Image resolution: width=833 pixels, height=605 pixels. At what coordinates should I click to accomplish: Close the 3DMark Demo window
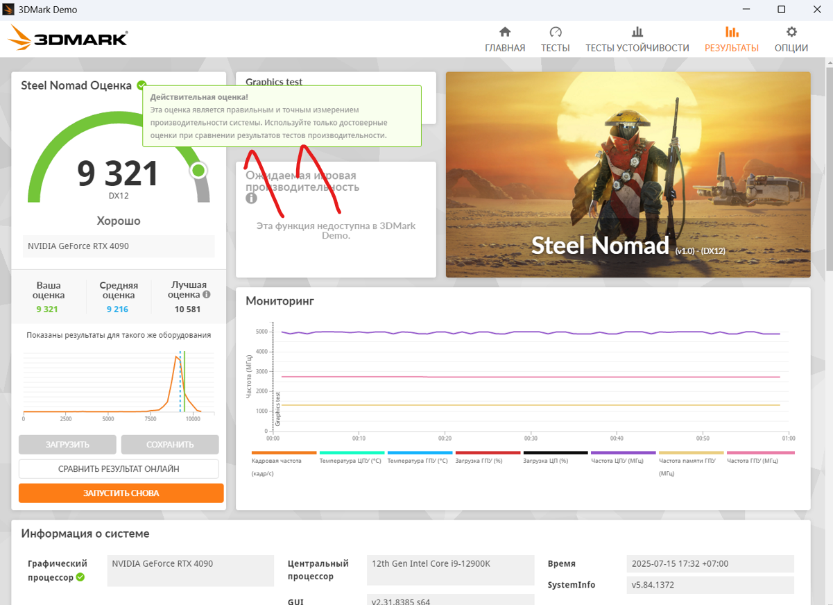pyautogui.click(x=817, y=10)
